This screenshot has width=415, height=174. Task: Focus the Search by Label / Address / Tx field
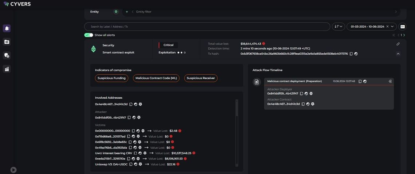point(207,27)
